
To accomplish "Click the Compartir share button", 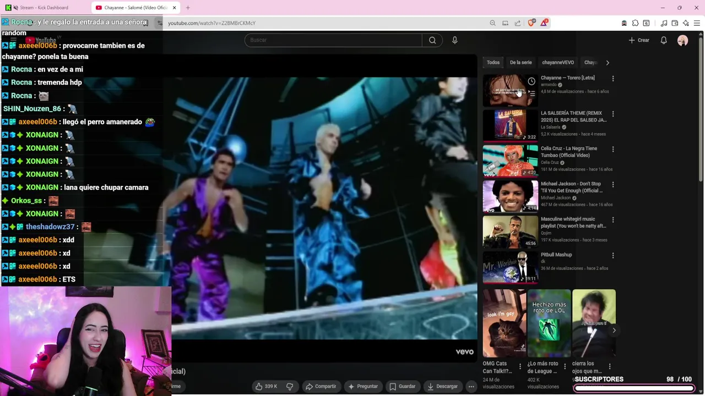I will [321, 386].
